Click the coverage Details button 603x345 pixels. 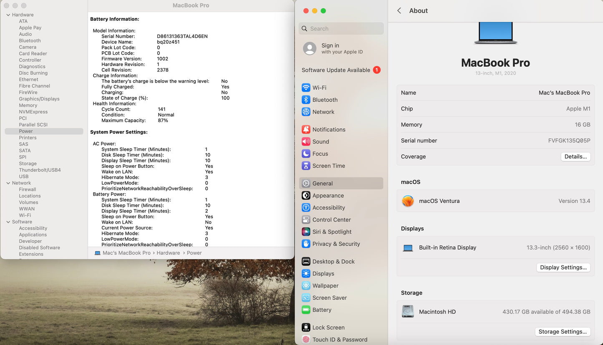pos(575,157)
